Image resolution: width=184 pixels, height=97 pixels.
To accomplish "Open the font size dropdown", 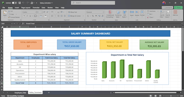I will click(x=42, y=12).
